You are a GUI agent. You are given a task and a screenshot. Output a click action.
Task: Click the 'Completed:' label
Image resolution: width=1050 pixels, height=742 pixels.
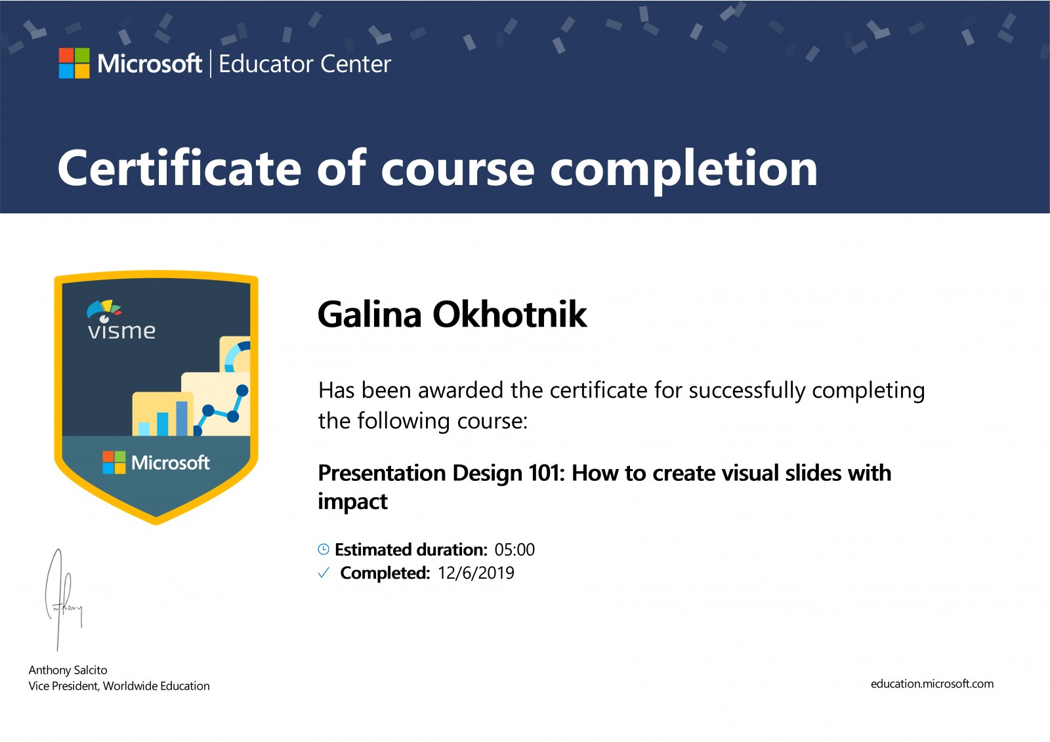(385, 573)
